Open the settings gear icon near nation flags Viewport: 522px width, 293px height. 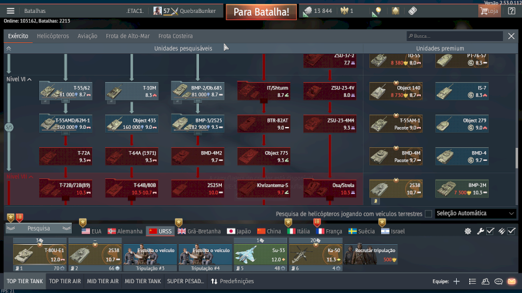point(468,231)
